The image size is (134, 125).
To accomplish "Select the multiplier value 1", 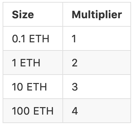I will [x=74, y=39].
